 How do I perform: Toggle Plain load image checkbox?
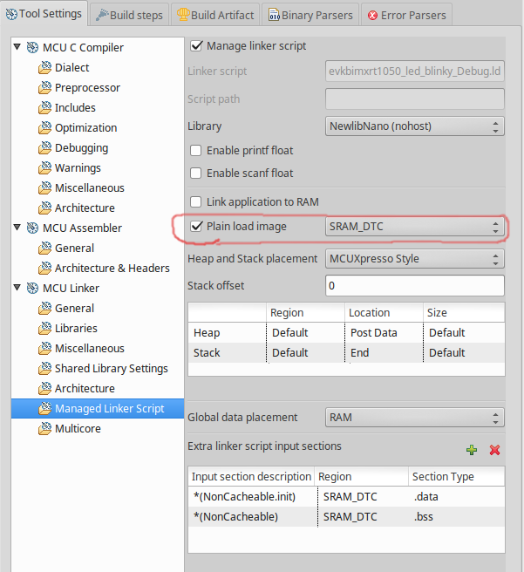point(196,226)
